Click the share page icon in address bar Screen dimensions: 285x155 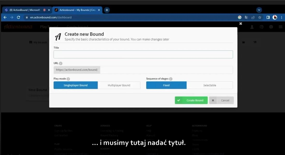click(x=253, y=17)
